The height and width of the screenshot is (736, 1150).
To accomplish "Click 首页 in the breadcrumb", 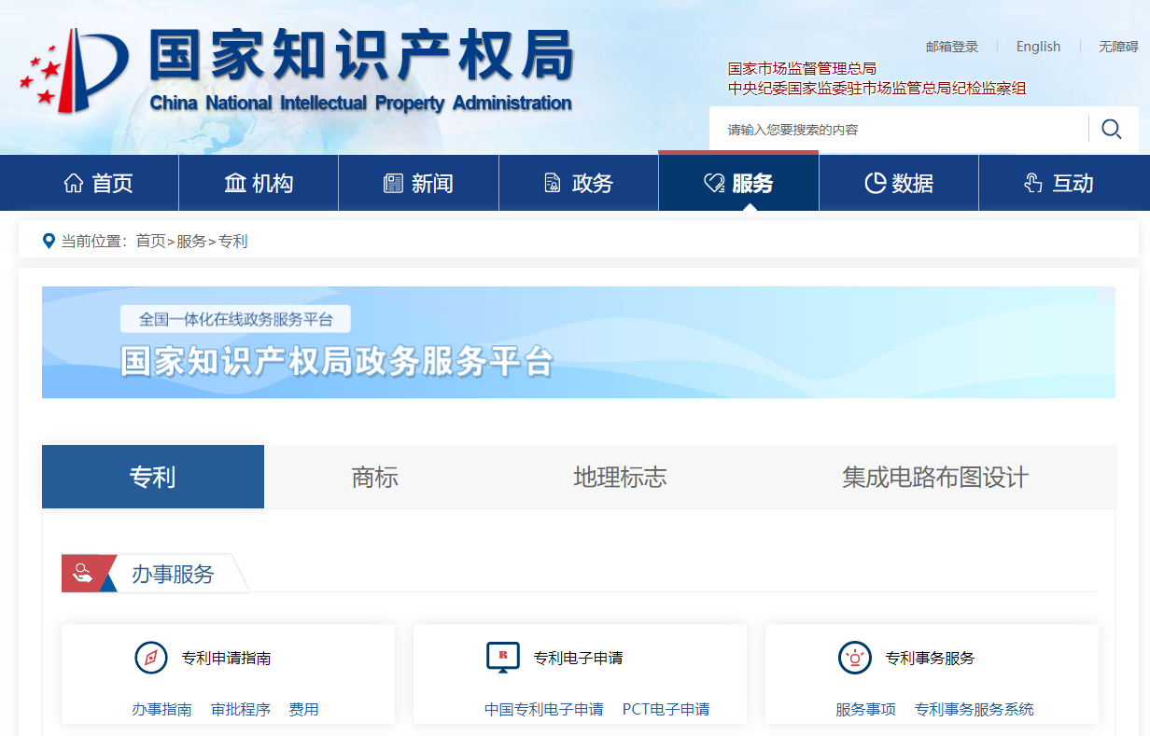I will click(x=150, y=241).
